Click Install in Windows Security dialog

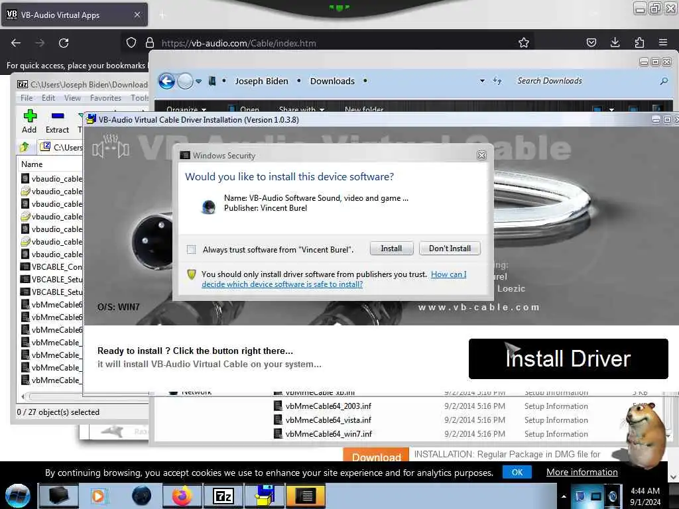coord(391,249)
